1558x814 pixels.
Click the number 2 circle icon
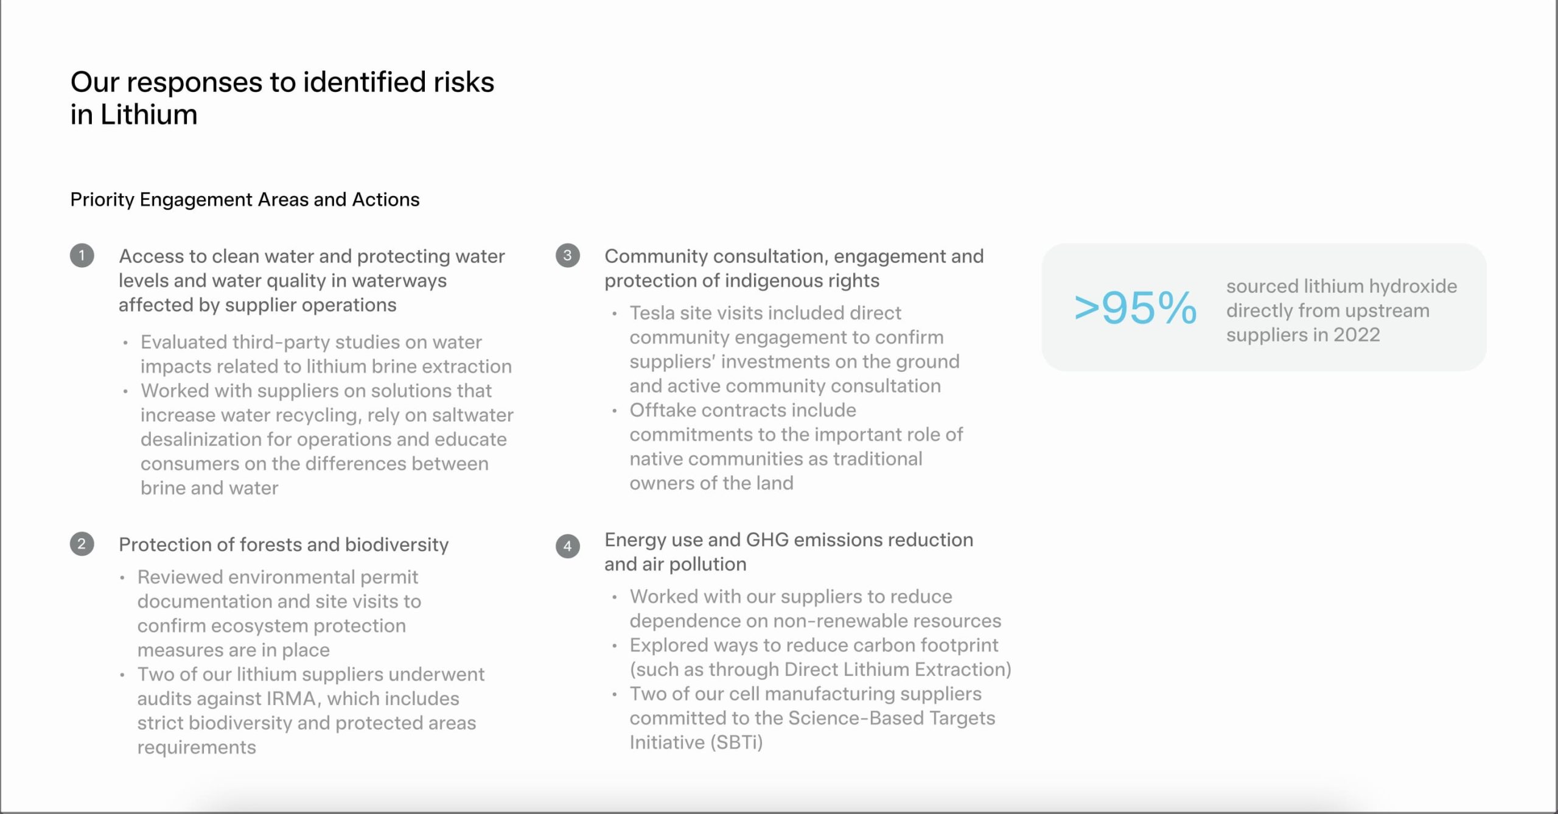pos(82,544)
